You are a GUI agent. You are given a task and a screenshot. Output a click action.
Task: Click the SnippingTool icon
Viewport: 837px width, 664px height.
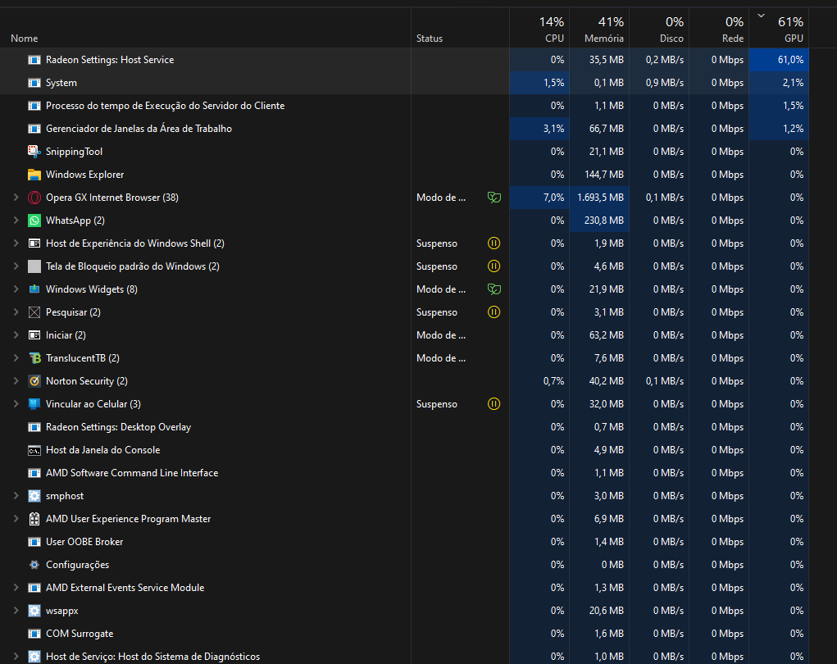34,152
